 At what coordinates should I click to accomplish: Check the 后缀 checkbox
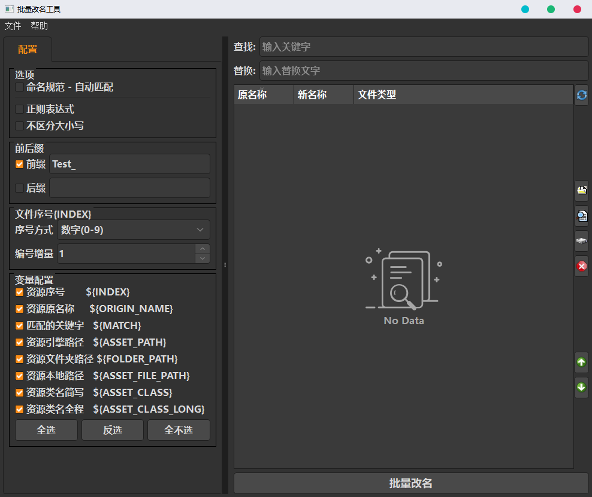(19, 187)
